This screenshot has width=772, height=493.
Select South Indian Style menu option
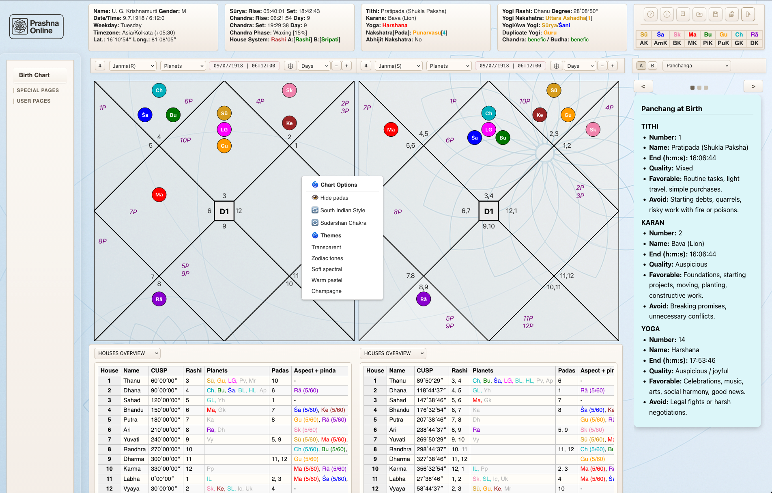(x=342, y=210)
